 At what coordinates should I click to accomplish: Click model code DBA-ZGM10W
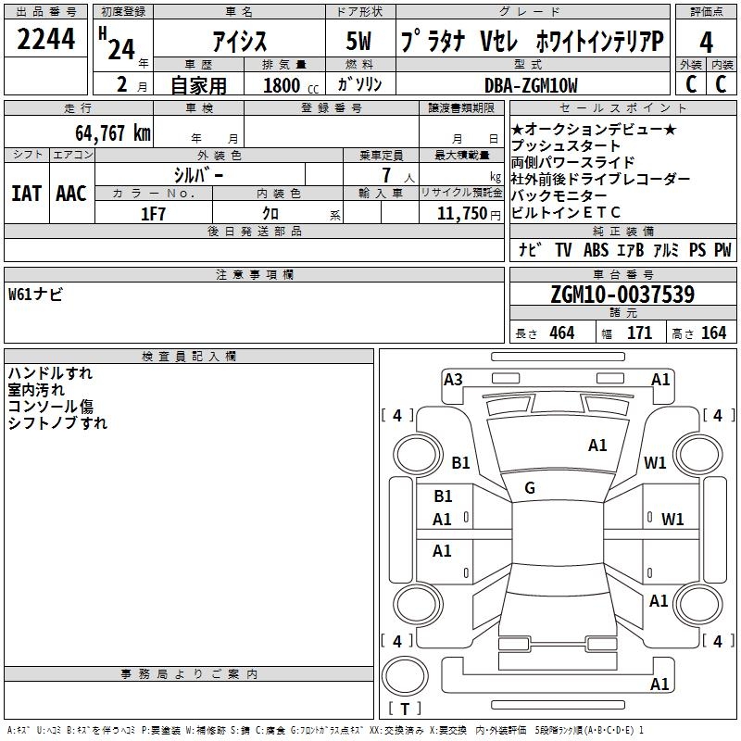[x=531, y=85]
